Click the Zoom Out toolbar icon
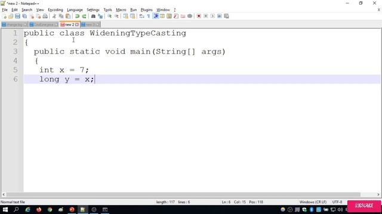Screen dimensions: 382x214 point(116,16)
